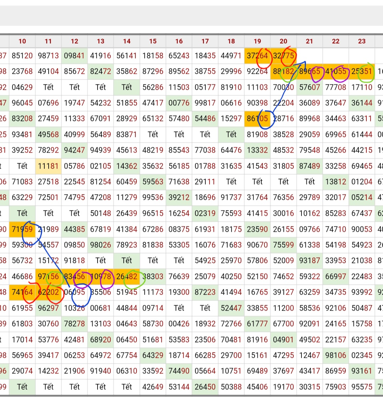Click the cell 95575

[362, 387]
